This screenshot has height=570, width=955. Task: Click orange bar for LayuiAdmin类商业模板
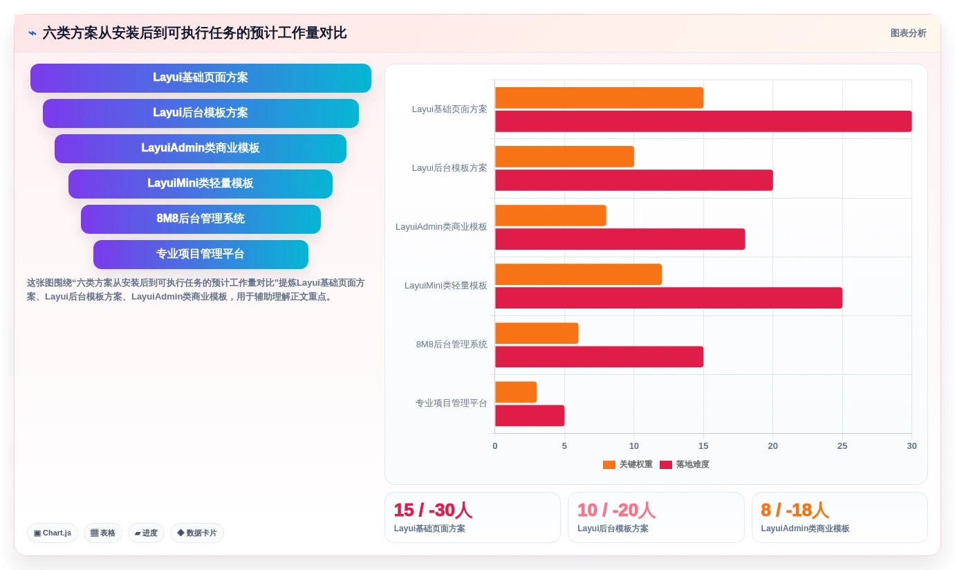550,215
